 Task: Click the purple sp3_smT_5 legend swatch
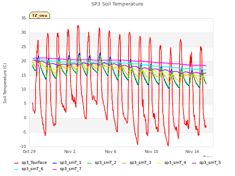194,163
